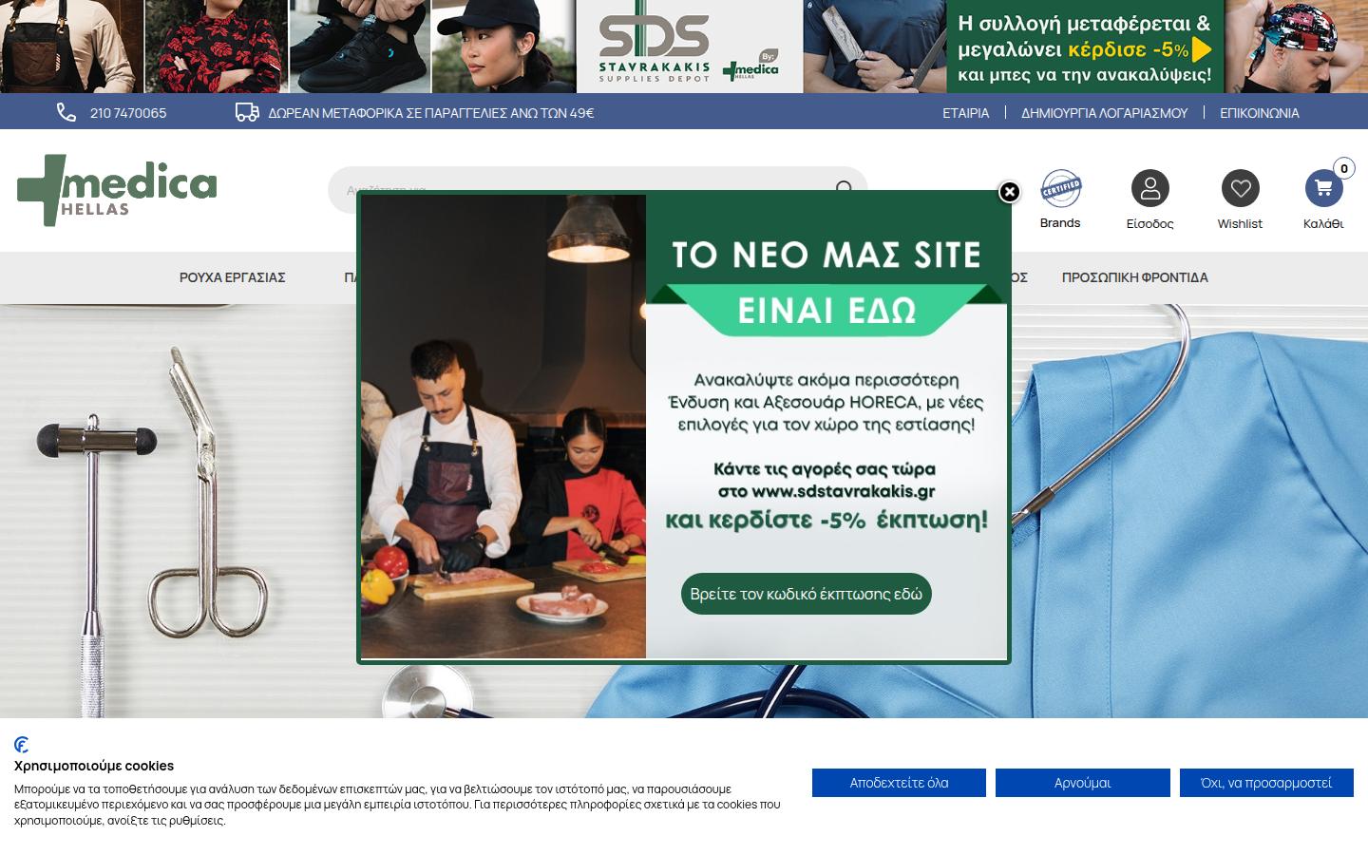Click the cart item count badge
This screenshot has width=1368, height=855.
click(1343, 168)
